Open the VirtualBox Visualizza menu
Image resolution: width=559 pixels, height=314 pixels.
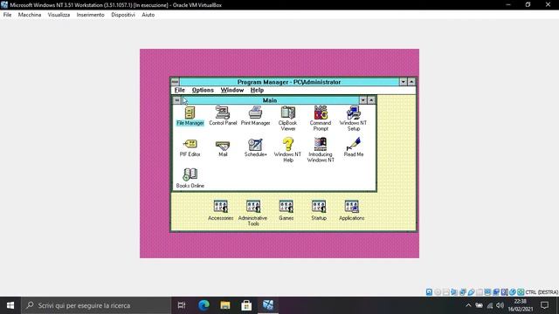point(59,15)
